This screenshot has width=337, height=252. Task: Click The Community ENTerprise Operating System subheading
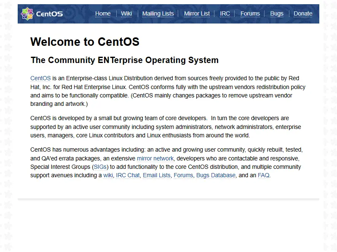pos(125,60)
